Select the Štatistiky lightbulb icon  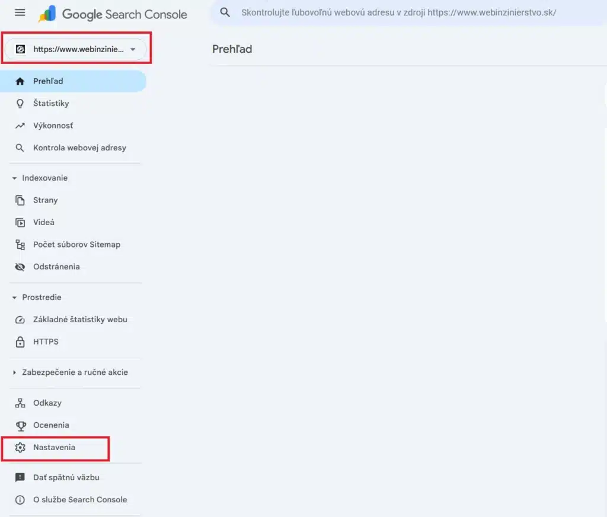coord(20,103)
